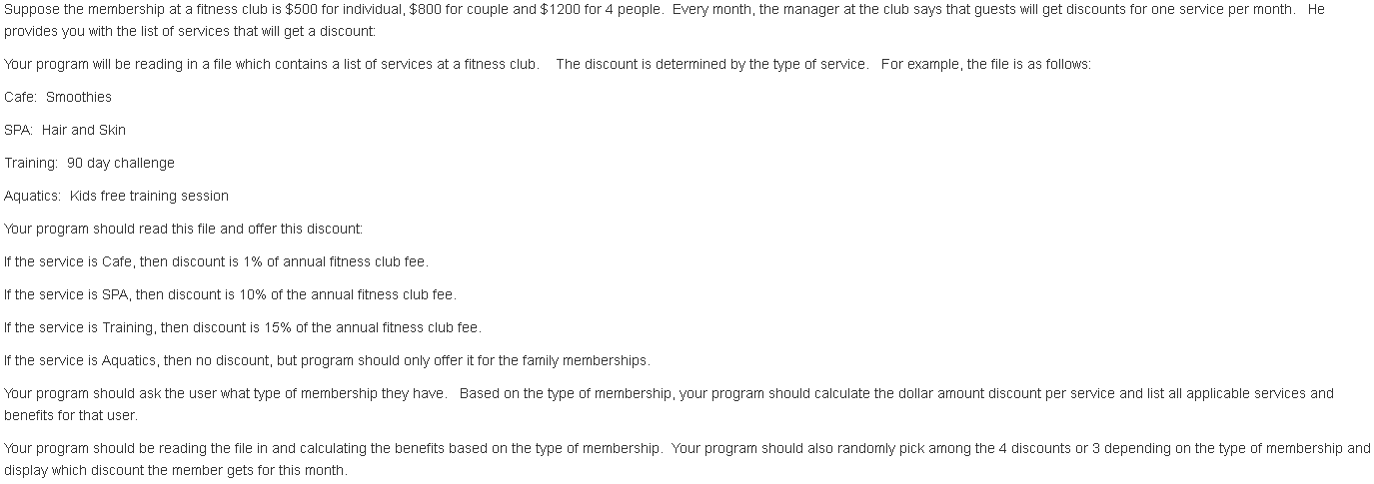Click the 'SPA: Hair and Skin' line

[65, 130]
